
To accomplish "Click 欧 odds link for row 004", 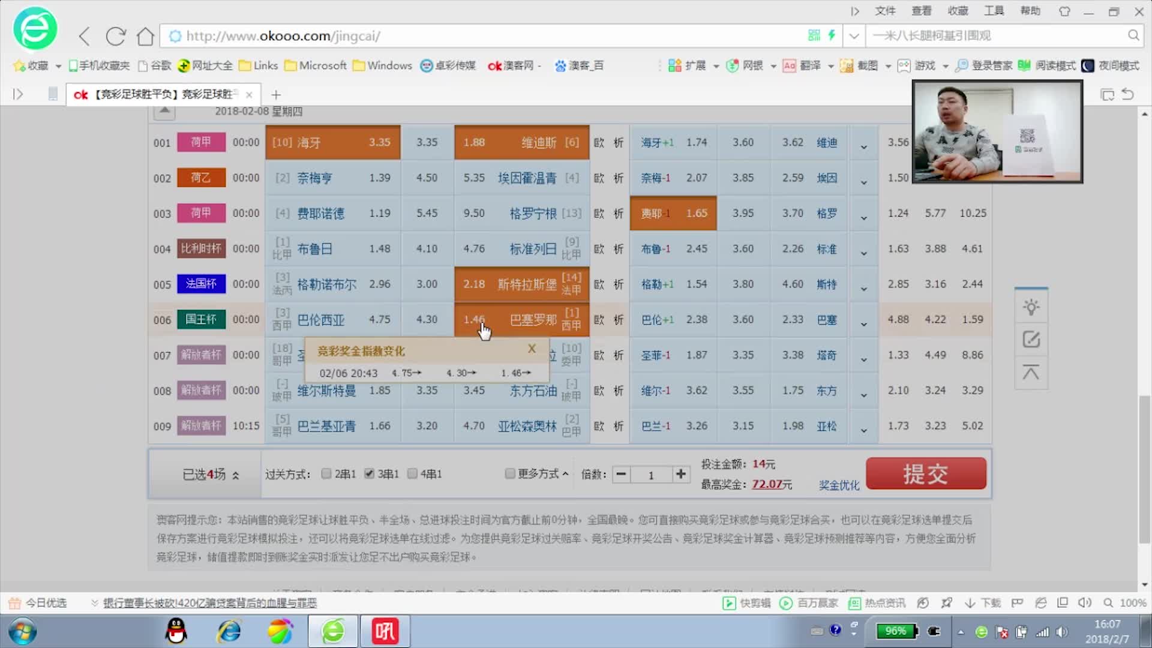I will (599, 249).
